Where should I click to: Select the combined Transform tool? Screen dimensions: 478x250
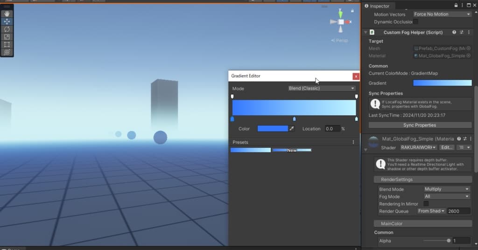[7, 52]
